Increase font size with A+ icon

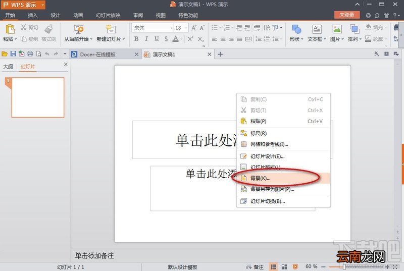(194, 28)
